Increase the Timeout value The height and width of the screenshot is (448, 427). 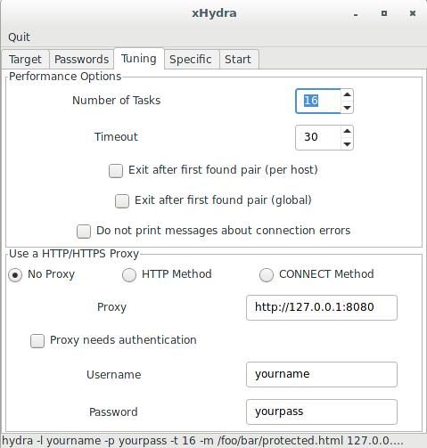tap(347, 132)
